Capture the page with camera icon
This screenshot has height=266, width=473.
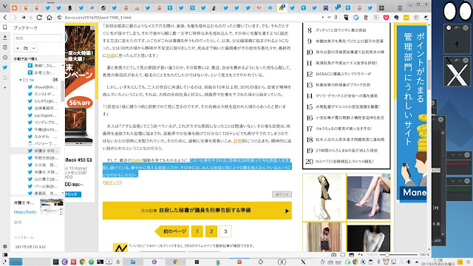333,255
